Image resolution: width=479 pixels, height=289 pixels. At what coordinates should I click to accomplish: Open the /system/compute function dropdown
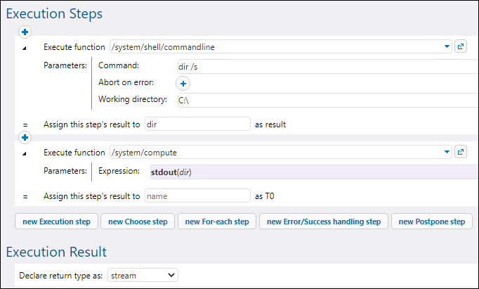(447, 152)
